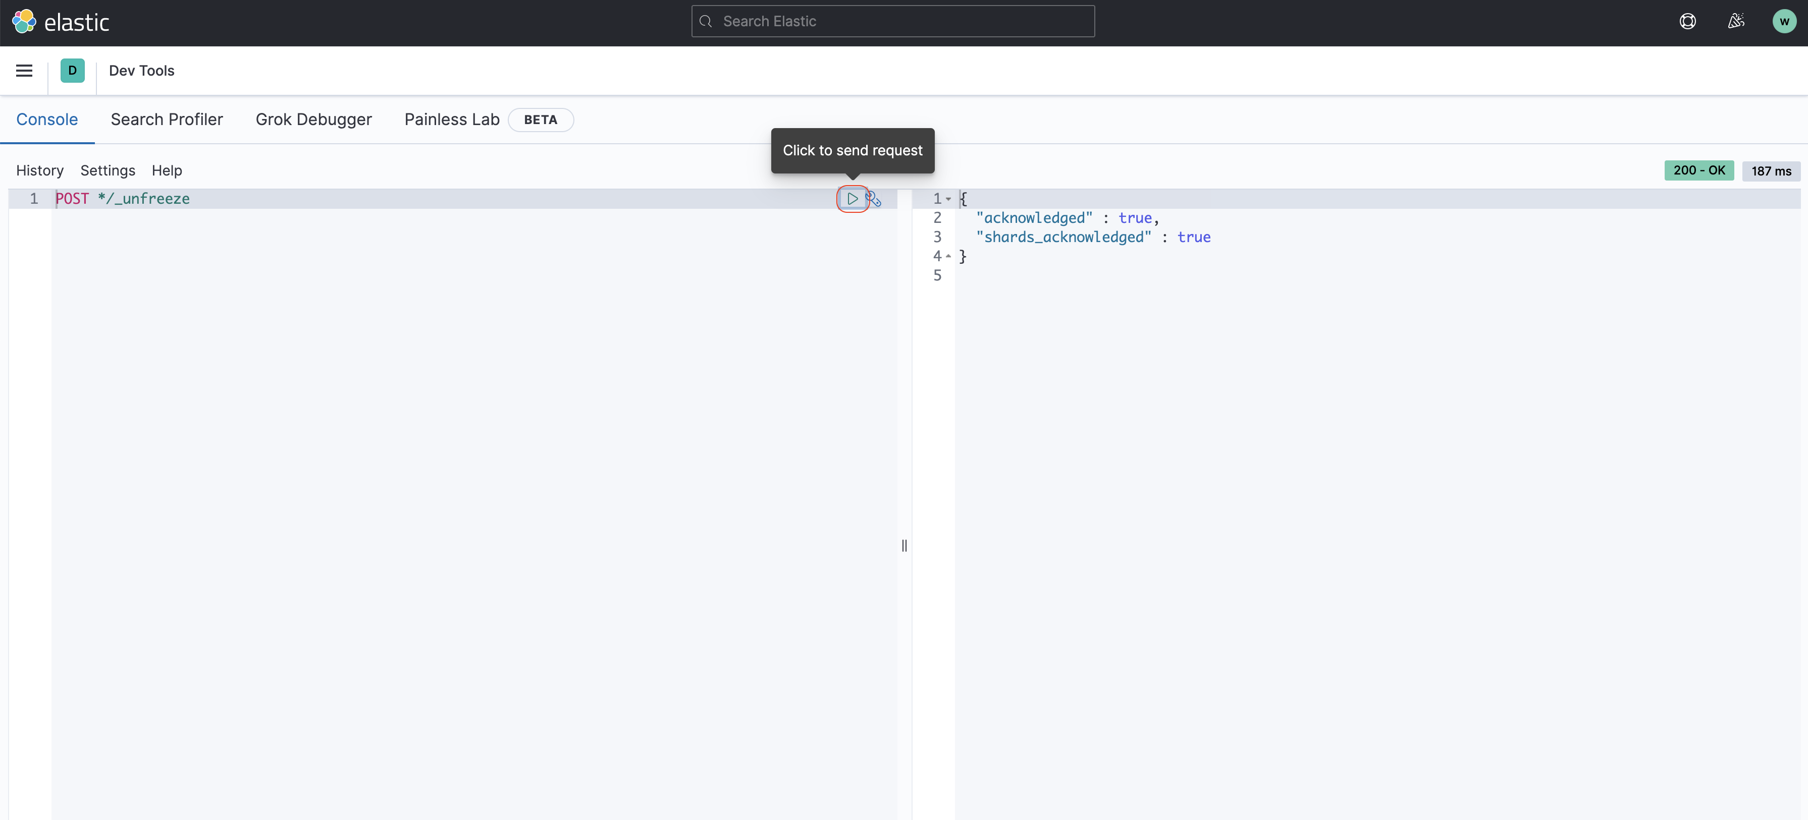Switch to the Search Profiler tab
Image resolution: width=1808 pixels, height=820 pixels.
[x=167, y=119]
